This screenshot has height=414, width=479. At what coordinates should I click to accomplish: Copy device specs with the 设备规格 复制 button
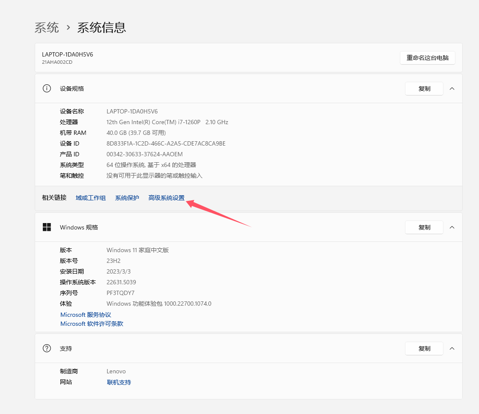(424, 89)
